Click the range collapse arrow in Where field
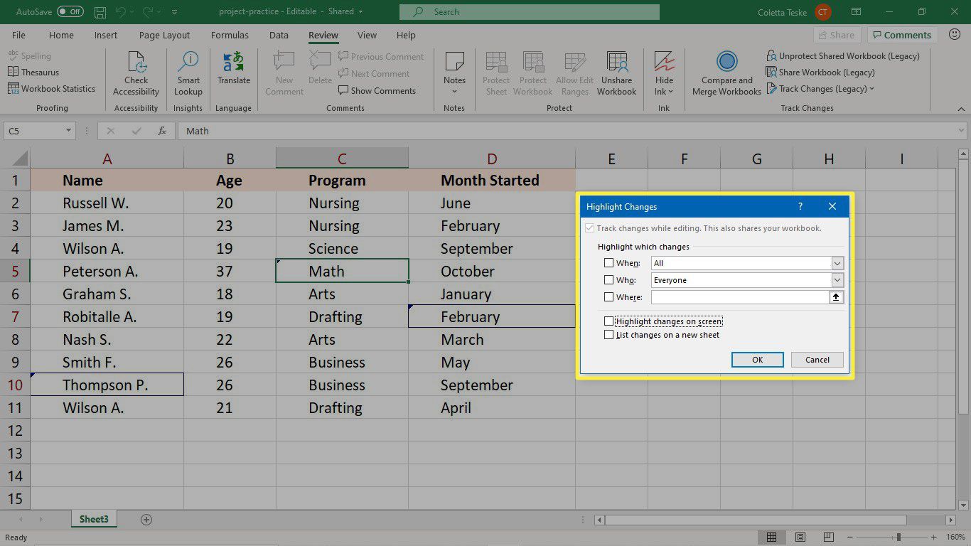 (x=836, y=297)
